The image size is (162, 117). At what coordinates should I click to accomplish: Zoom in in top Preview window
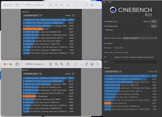pos(62,5)
